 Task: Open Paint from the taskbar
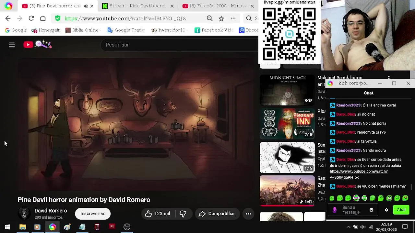coord(67,227)
